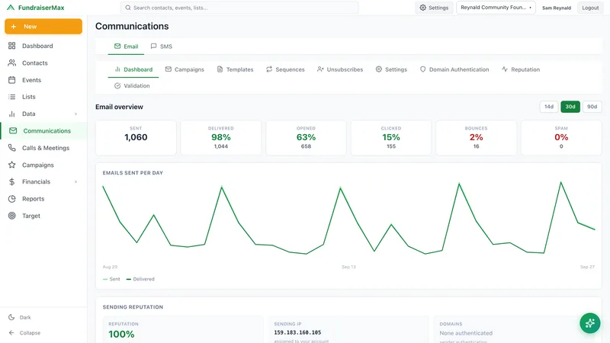Open the email Settings sub-tab
The height and width of the screenshot is (343, 610).
click(x=391, y=69)
